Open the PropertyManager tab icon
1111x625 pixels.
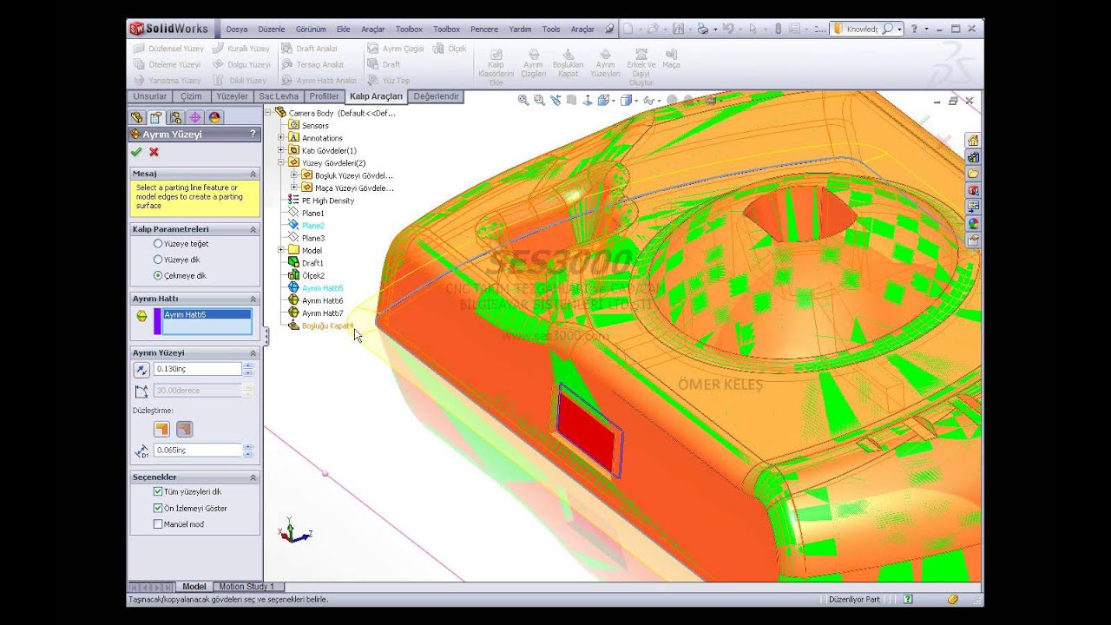156,117
